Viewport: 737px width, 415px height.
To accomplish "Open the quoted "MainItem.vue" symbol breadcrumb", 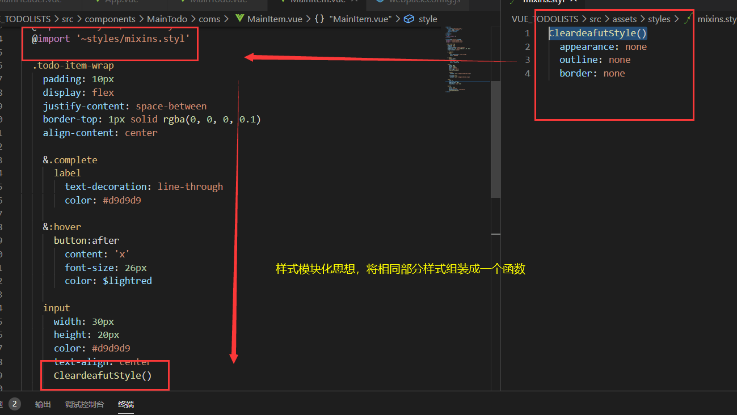I will tap(361, 19).
